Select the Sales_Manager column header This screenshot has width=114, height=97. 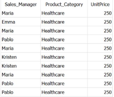point(21,4)
